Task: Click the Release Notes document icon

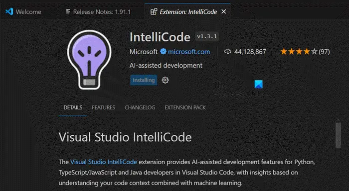Action: pyautogui.click(x=68, y=11)
